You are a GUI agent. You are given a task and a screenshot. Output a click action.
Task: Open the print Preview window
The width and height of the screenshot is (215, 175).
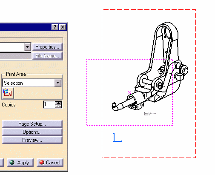32,140
